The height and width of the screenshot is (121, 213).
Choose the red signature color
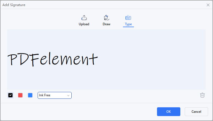point(20,95)
